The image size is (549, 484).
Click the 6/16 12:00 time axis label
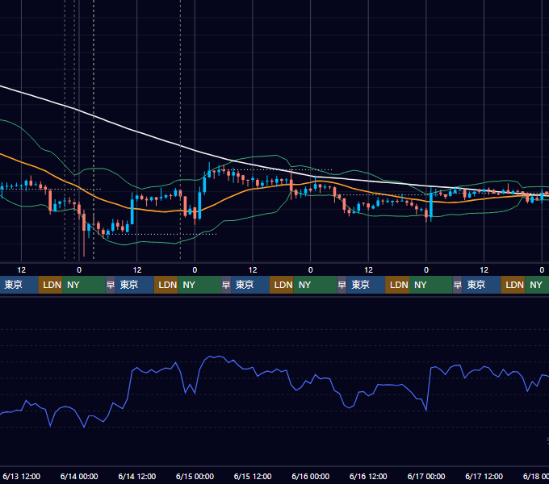pos(368,476)
